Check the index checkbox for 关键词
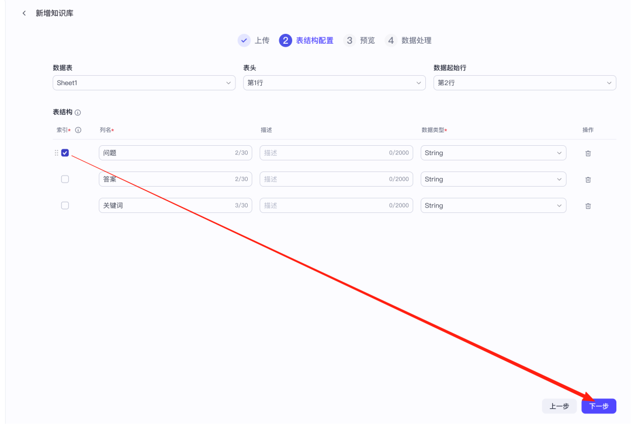Screen dimensions: 631x424 [x=65, y=205]
